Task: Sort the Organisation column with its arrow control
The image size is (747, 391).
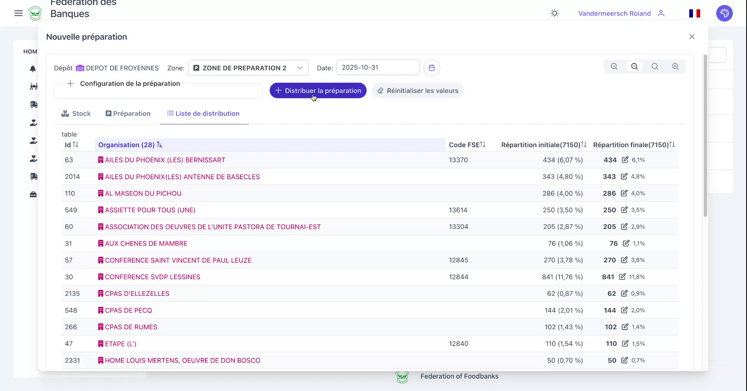Action: tap(160, 145)
